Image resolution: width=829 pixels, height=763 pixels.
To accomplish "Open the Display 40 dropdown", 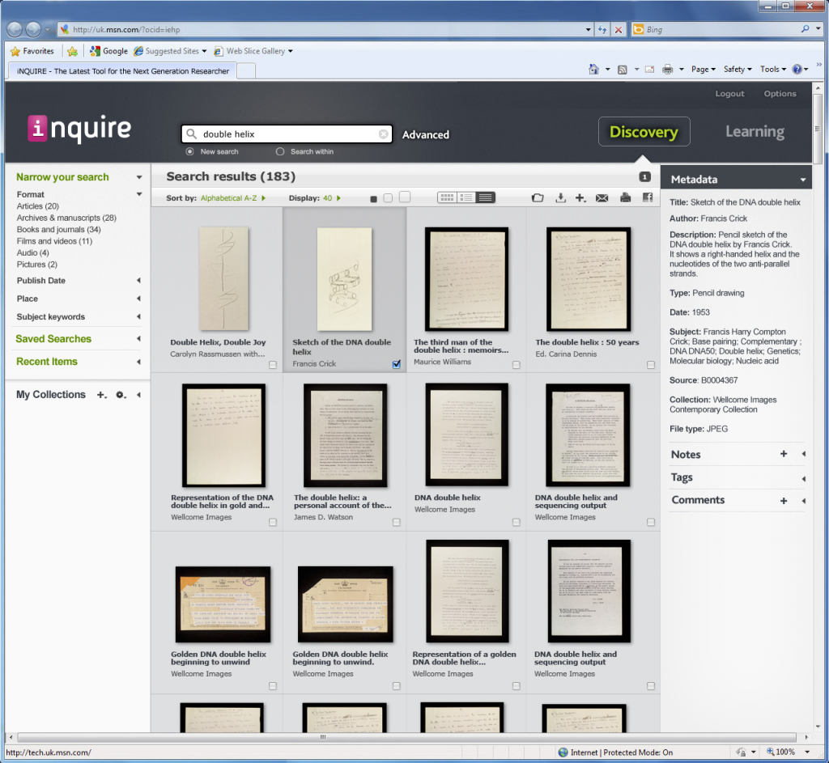I will coord(331,198).
